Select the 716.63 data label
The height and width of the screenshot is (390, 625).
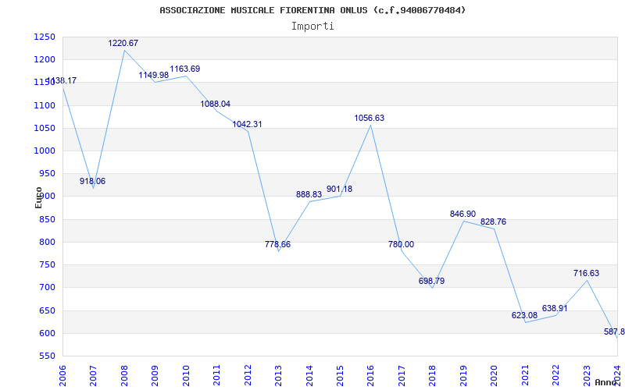tap(587, 274)
